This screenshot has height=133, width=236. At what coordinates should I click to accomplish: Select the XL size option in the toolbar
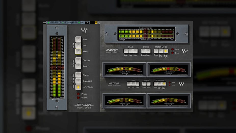(x=66, y=23)
